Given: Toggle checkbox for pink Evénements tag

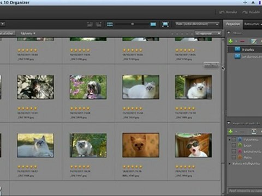Looking at the screenshot, I should (234, 151).
